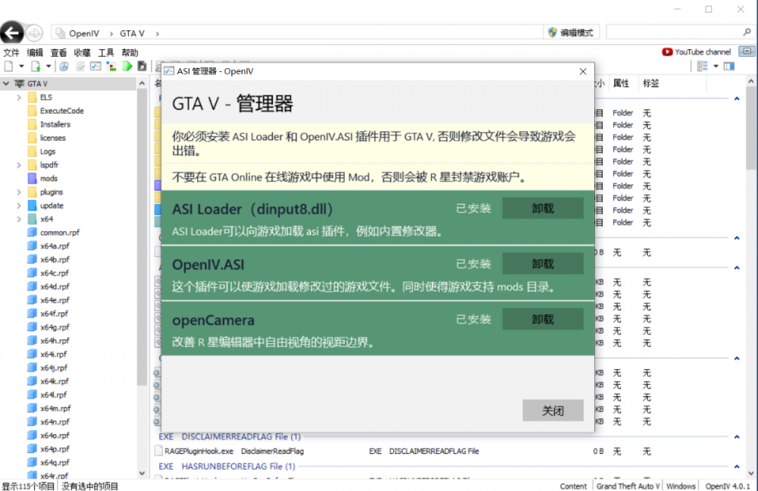Uninstall the openCamera plugin
The height and width of the screenshot is (491, 758).
click(543, 319)
